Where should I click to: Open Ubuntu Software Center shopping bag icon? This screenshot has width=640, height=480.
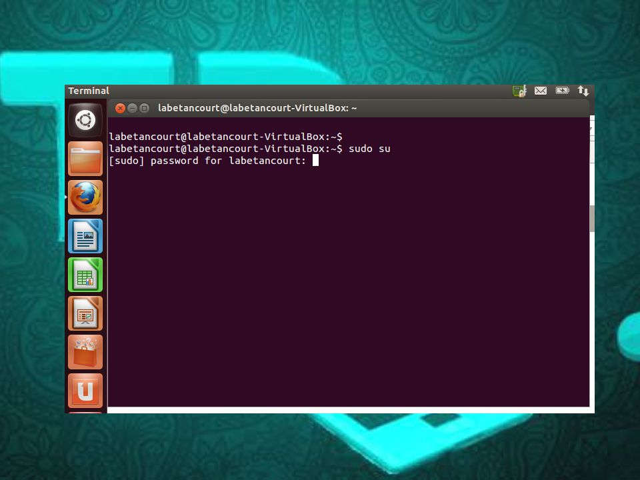tap(85, 352)
